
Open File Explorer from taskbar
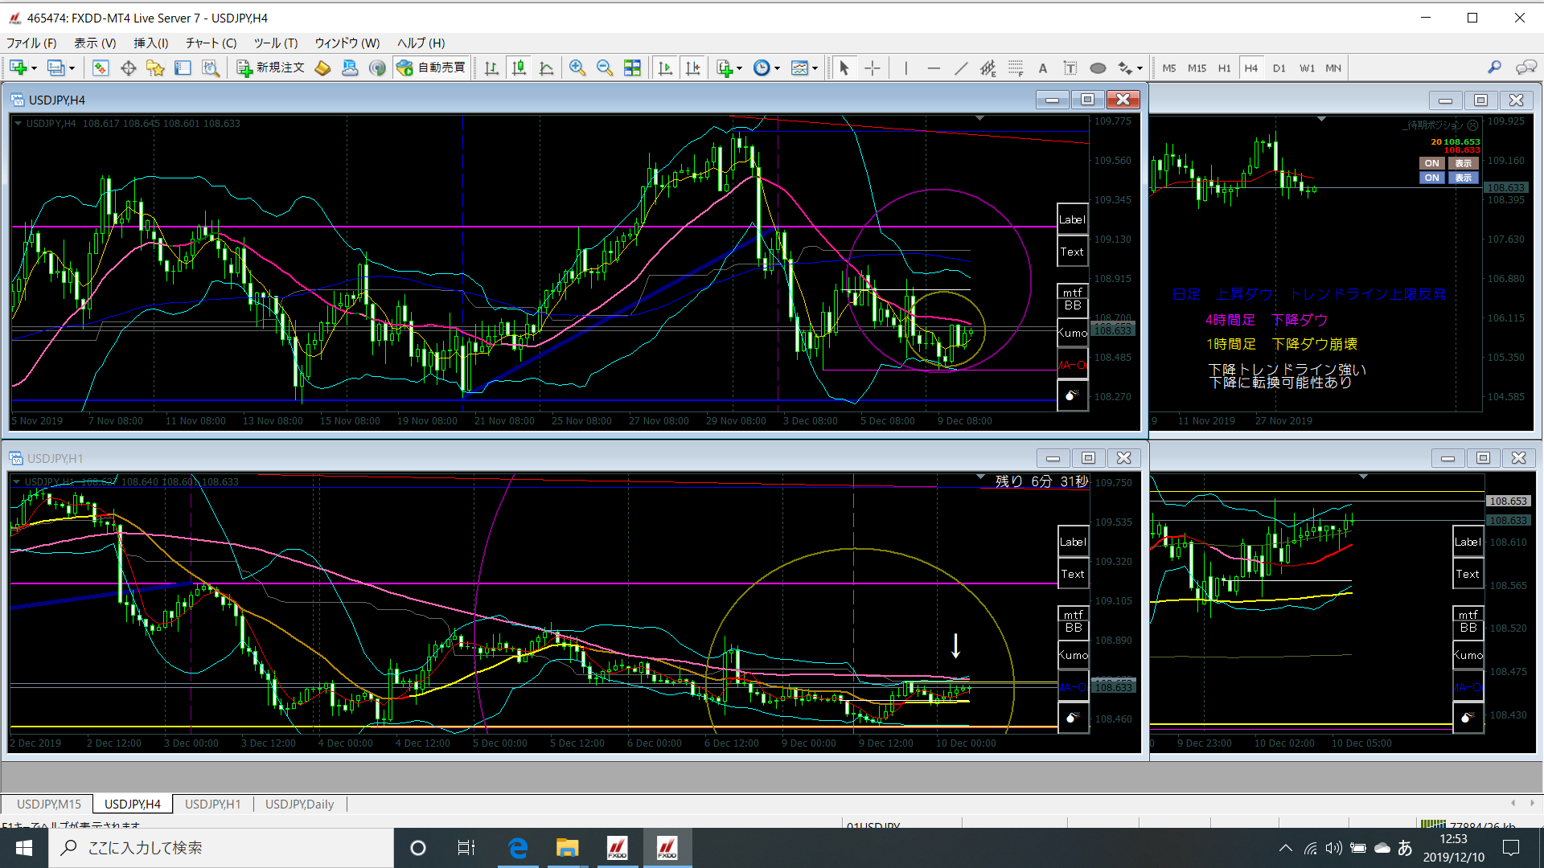tap(567, 848)
